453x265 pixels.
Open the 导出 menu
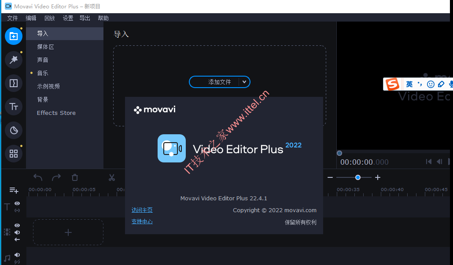pos(85,18)
